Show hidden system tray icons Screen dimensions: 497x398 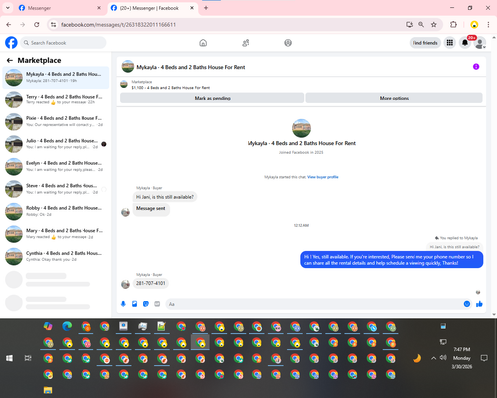[x=433, y=358]
